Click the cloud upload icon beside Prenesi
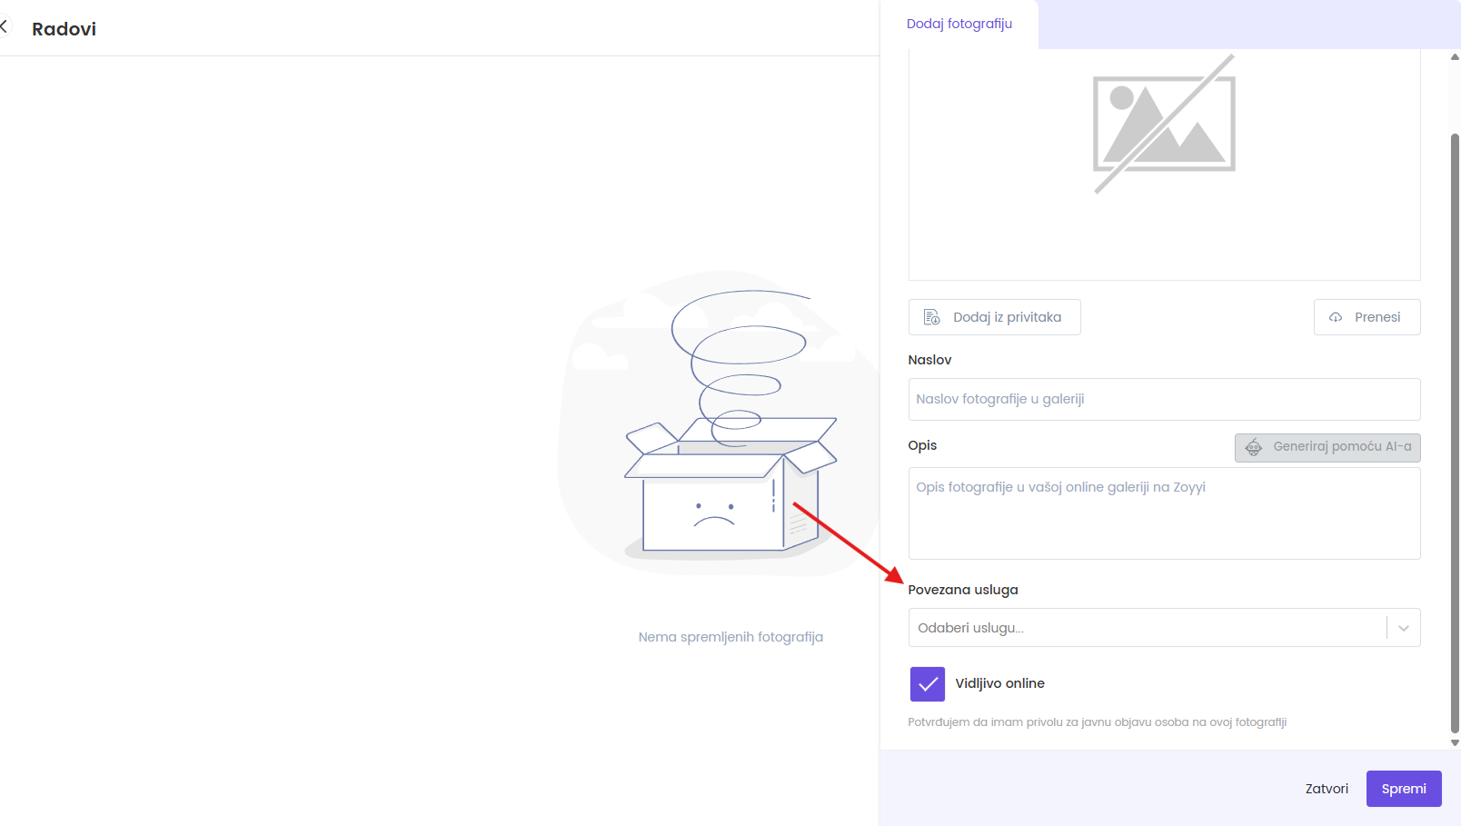The width and height of the screenshot is (1461, 826). [x=1336, y=317]
